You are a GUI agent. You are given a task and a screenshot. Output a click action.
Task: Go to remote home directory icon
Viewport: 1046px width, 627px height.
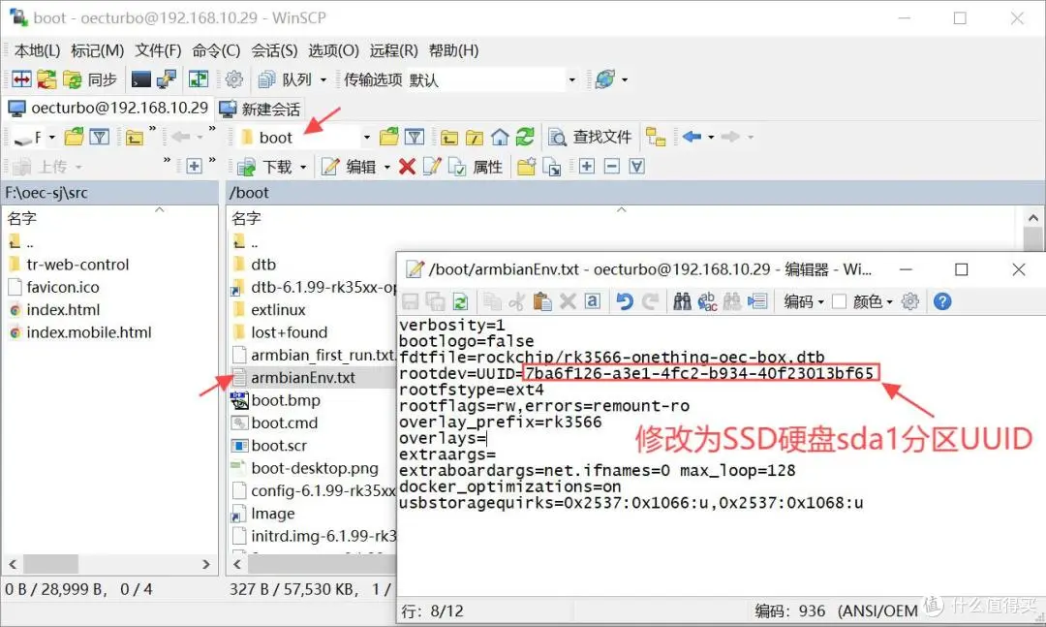click(x=500, y=137)
